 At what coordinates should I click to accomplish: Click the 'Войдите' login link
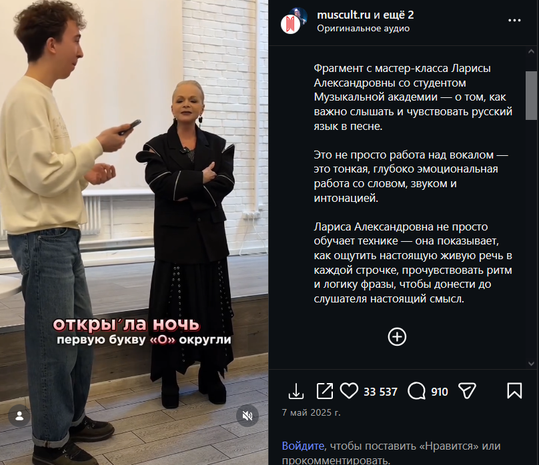[303, 446]
